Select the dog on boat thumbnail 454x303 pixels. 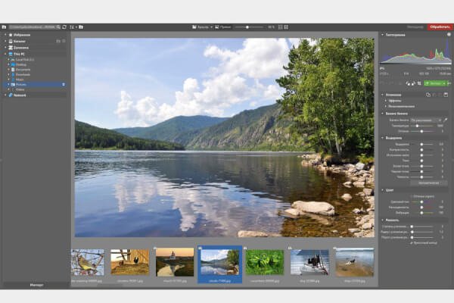[x=309, y=262]
